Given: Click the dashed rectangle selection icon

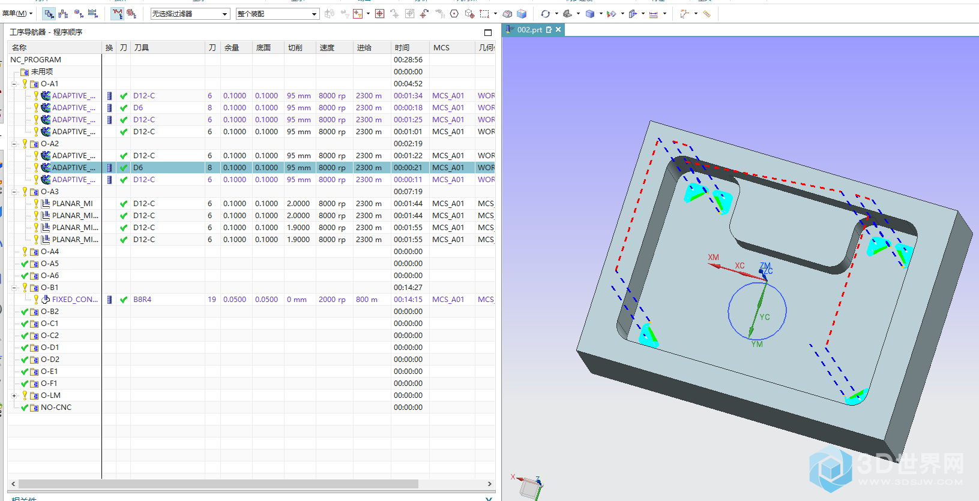Looking at the screenshot, I should (484, 13).
